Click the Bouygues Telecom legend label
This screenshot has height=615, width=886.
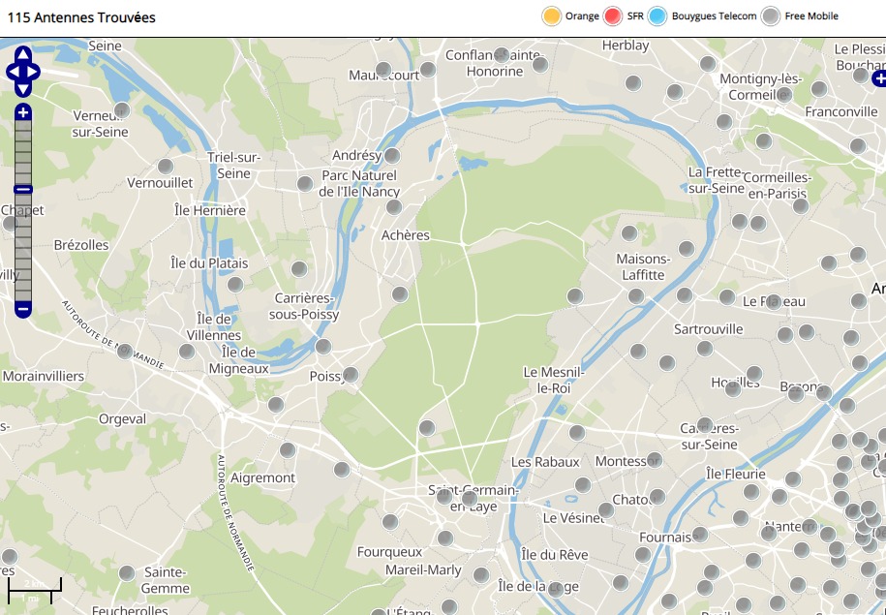714,16
